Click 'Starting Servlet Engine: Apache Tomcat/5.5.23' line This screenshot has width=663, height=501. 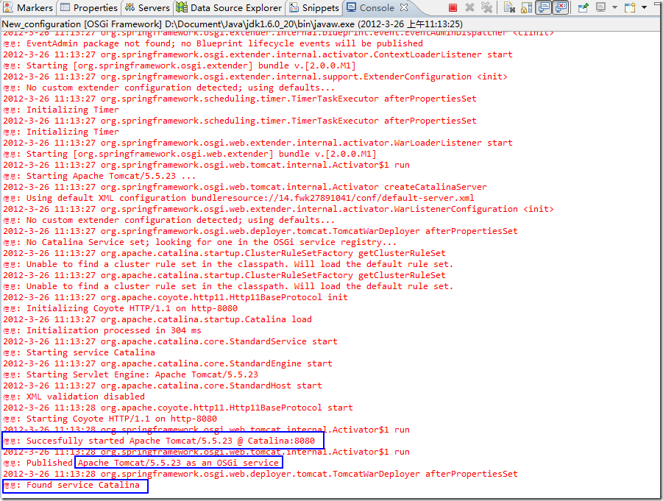click(x=131, y=374)
